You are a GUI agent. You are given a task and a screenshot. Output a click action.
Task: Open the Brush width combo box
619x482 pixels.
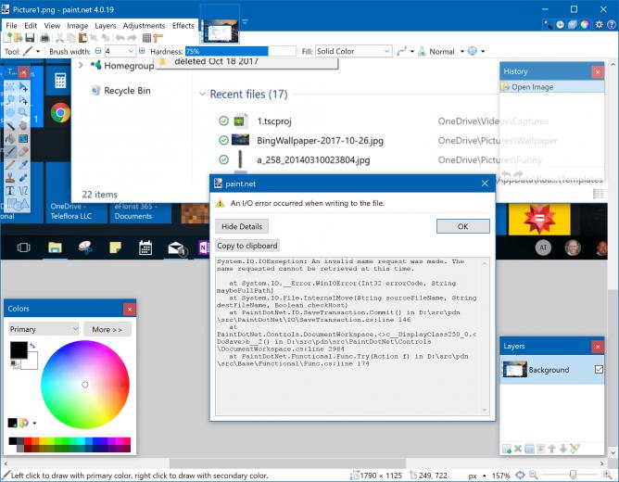pos(120,51)
